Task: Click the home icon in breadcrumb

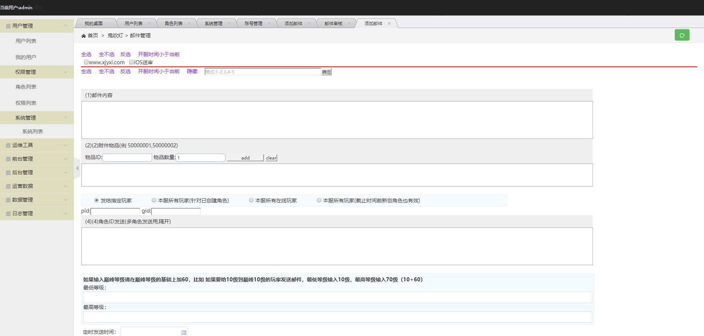Action: [x=84, y=36]
